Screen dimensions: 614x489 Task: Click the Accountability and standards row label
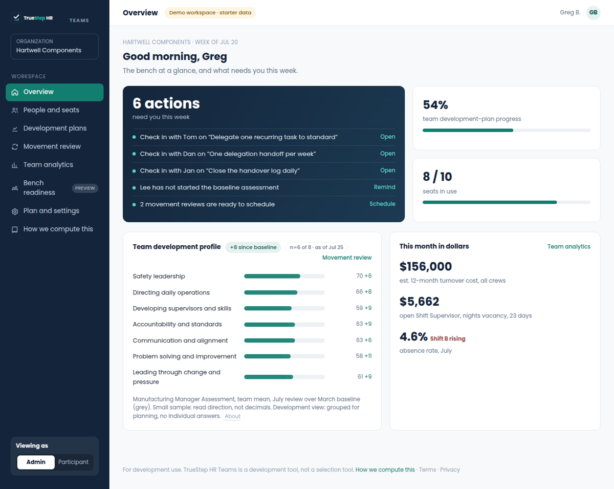point(177,324)
